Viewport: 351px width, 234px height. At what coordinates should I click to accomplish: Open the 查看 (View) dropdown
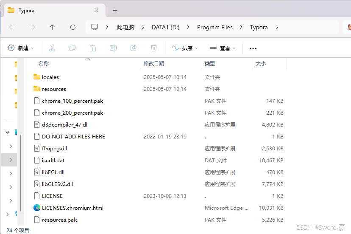coord(223,48)
